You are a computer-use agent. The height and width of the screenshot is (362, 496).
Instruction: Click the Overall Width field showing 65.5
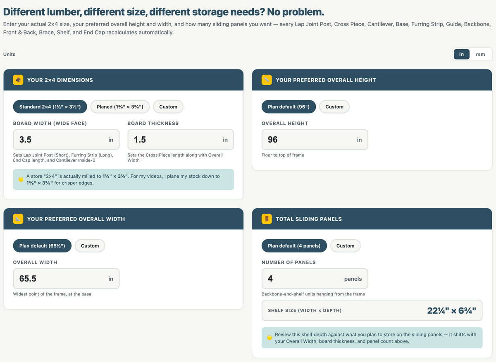66,279
